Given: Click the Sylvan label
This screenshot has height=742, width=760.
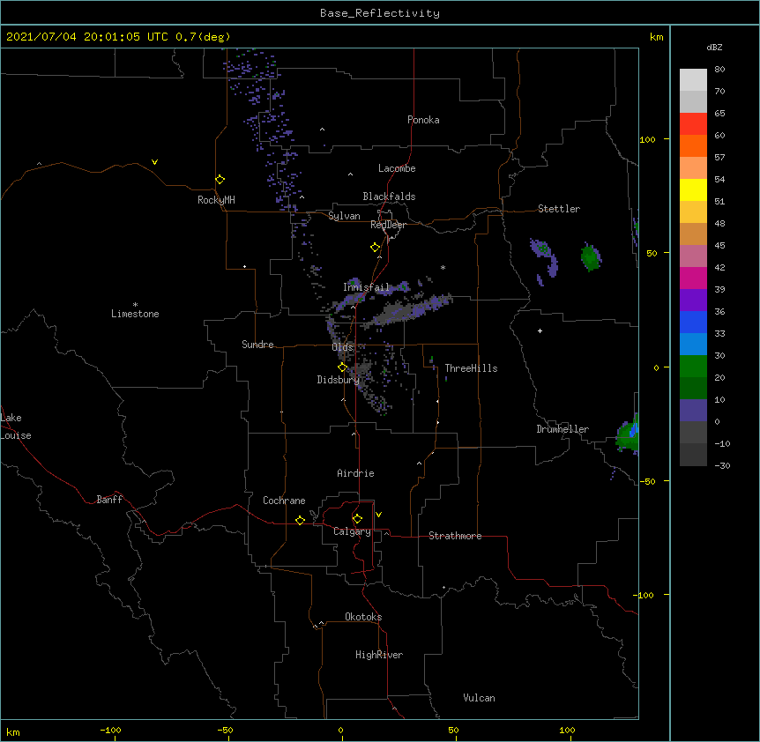Looking at the screenshot, I should [x=344, y=216].
